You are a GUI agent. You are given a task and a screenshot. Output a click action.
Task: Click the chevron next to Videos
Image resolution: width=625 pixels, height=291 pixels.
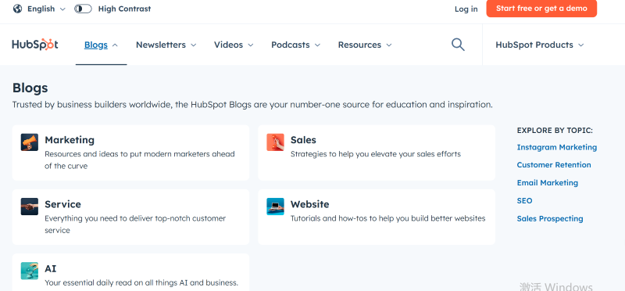point(250,45)
